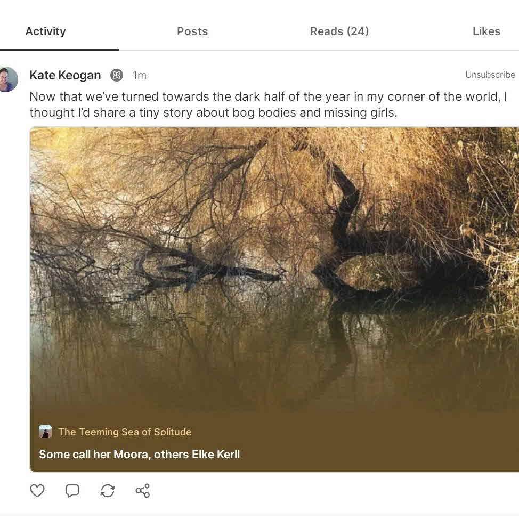The image size is (519, 519).
Task: Click the note line mentioning bog bodies
Action: click(213, 113)
